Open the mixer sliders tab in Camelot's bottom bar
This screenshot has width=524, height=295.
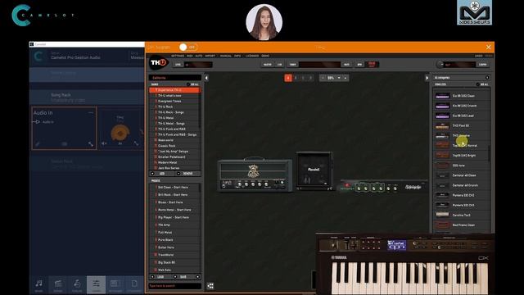point(96,285)
